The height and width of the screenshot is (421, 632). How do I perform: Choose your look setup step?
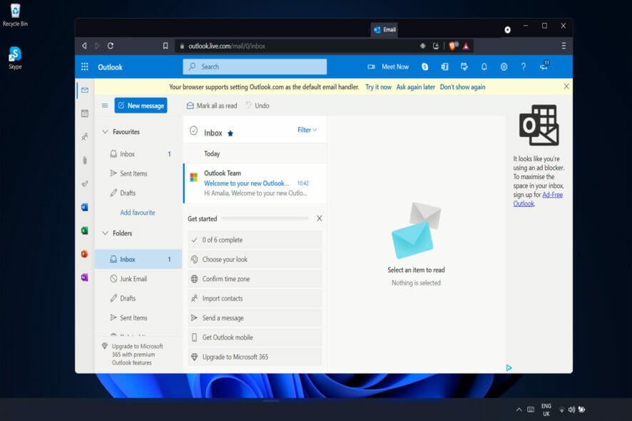pos(255,259)
